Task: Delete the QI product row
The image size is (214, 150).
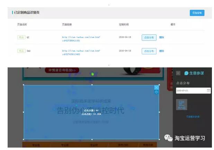Action: 162,37
